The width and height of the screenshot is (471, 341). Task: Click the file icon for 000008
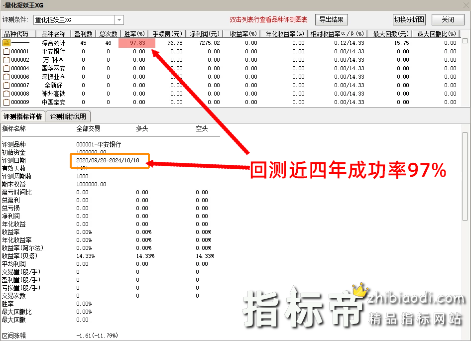(6, 94)
